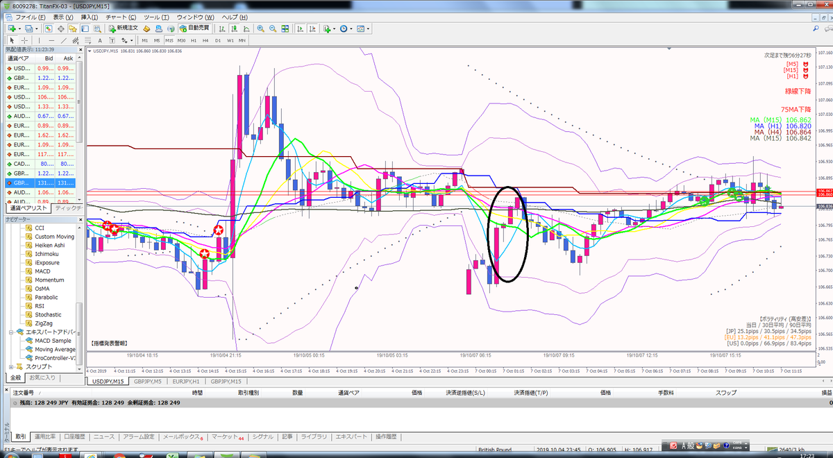
Task: Open the 口座履歴 terminal tab
Action: (x=74, y=436)
